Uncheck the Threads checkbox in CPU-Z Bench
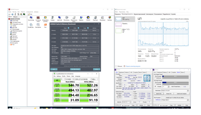This screenshot has height=115, width=201. point(155,86)
